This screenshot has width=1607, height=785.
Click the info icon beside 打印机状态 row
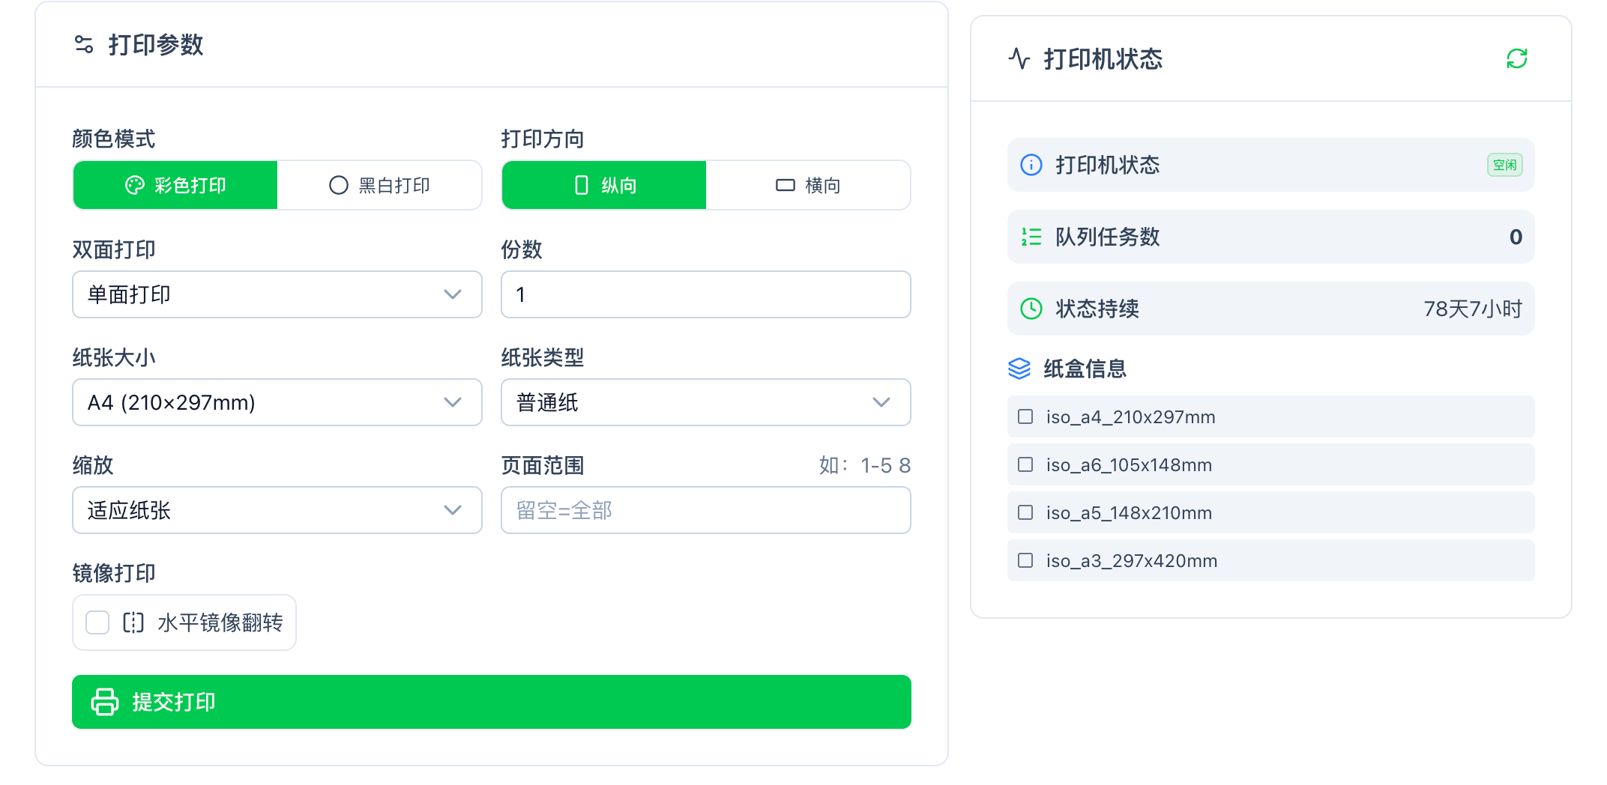coord(1030,165)
